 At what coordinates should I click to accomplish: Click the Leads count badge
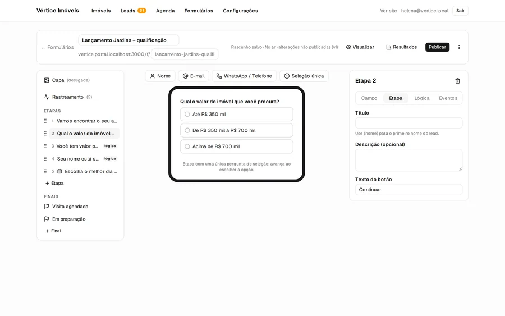[142, 11]
